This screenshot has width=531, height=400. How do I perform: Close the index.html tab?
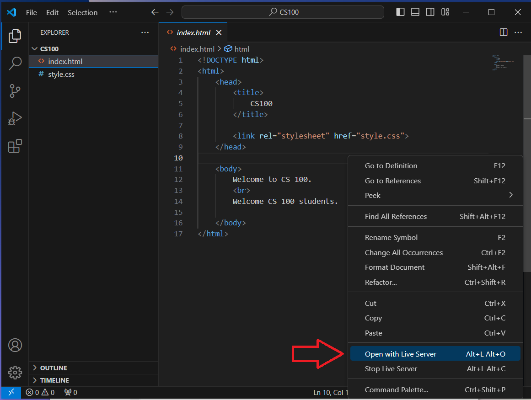(219, 32)
